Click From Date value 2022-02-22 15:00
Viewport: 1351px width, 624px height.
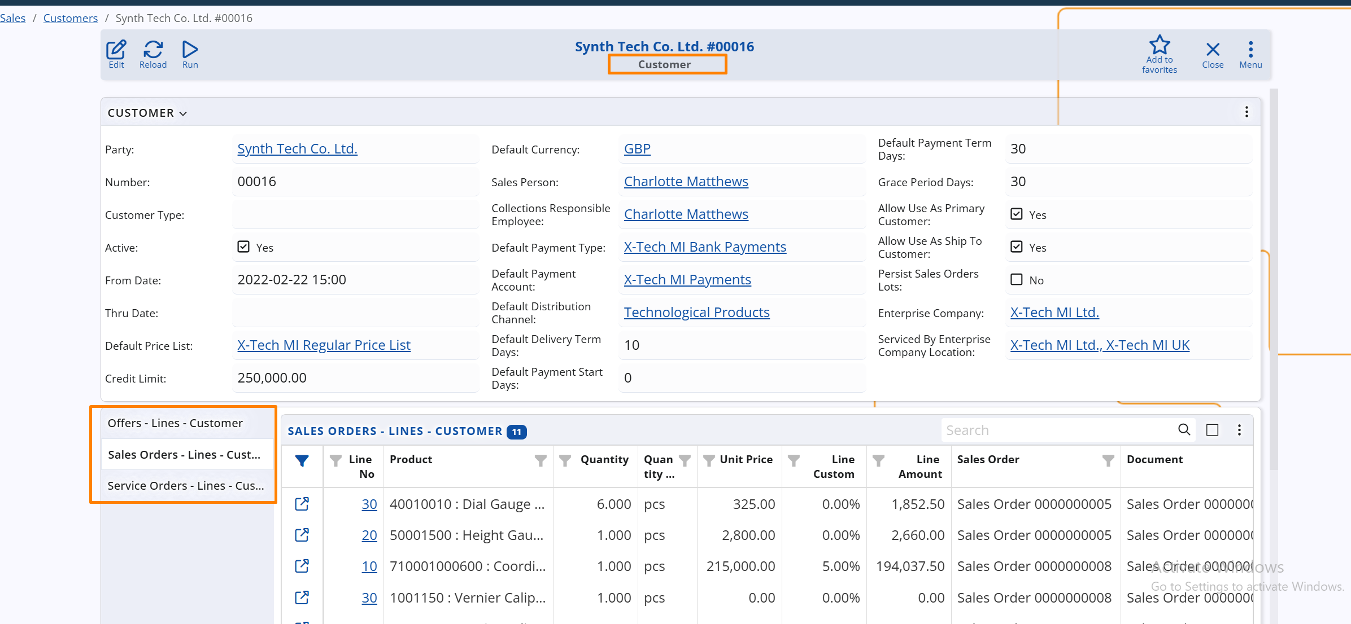tap(291, 280)
